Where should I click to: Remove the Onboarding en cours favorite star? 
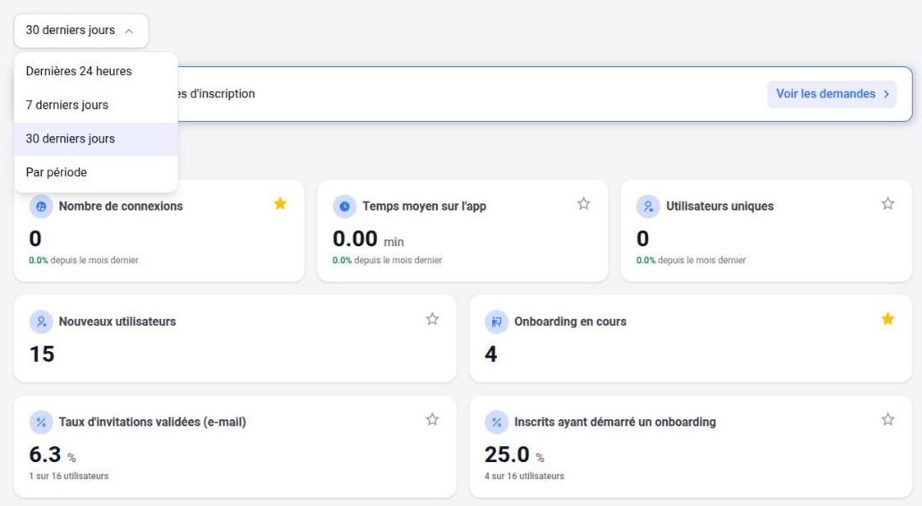(888, 319)
